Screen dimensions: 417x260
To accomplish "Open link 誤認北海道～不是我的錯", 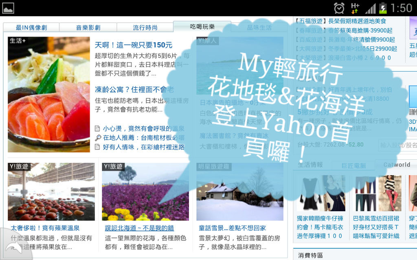I will pyautogui.click(x=140, y=228).
